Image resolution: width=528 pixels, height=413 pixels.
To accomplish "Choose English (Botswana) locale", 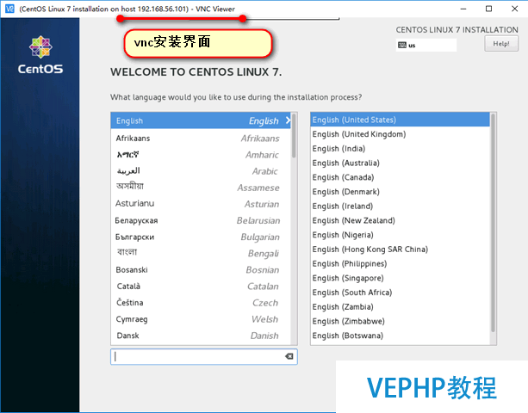I will pos(400,336).
